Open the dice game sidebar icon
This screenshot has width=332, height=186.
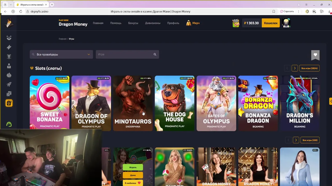pyautogui.click(x=9, y=94)
